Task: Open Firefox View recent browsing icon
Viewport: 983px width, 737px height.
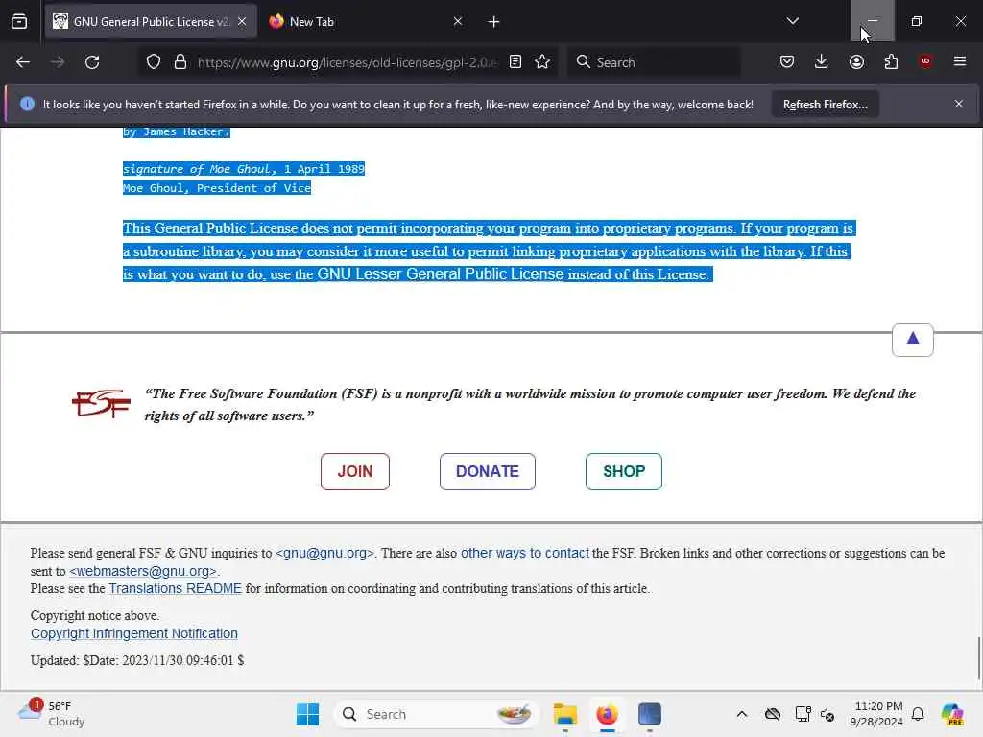Action: 19,22
